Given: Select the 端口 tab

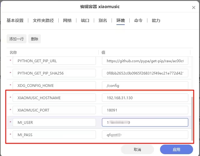Looking at the screenshot, I should 85,20.
